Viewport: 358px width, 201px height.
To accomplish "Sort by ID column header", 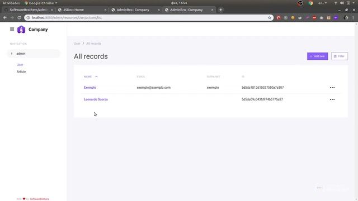I will [243, 76].
